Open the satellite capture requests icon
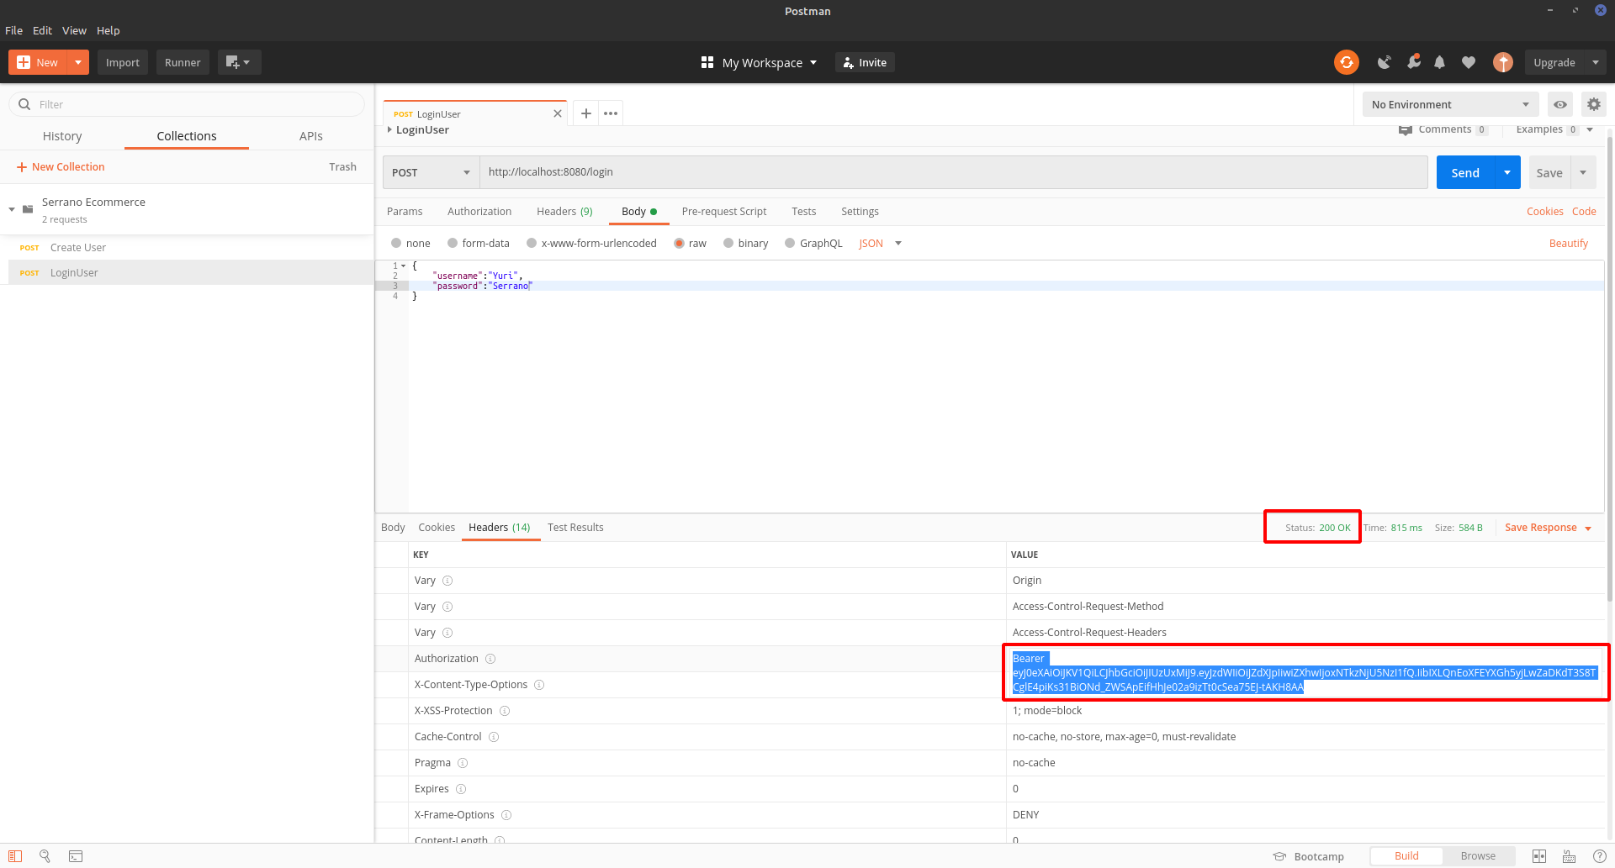This screenshot has width=1615, height=868. pyautogui.click(x=1384, y=62)
